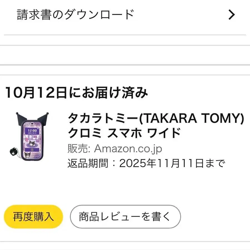Open the 請求書のダウンロード row
250x250 pixels.
point(76,15)
